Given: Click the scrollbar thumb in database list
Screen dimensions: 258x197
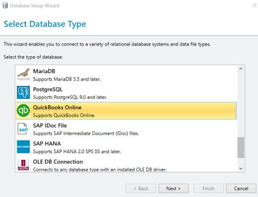Looking at the screenshot, I should coord(241,148).
